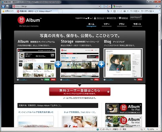Go back with the browser Back arrow
Image resolution: width=162 pixels, height=132 pixels.
(x=3, y=6)
